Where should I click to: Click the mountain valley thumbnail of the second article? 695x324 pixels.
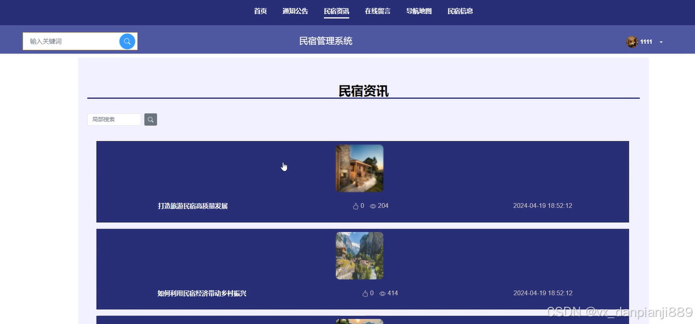pos(360,256)
